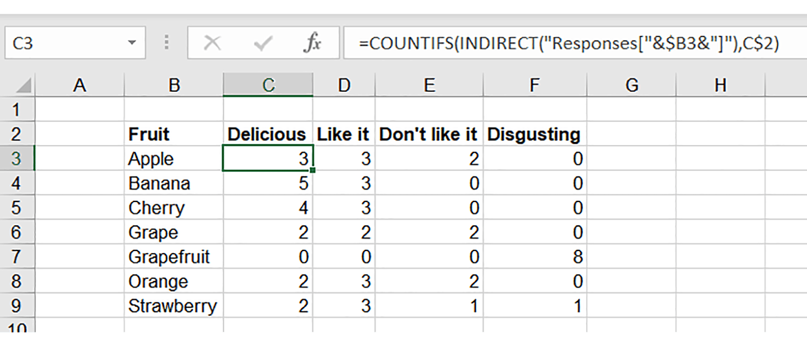Select row 3 header
The height and width of the screenshot is (346, 807).
click(x=16, y=158)
